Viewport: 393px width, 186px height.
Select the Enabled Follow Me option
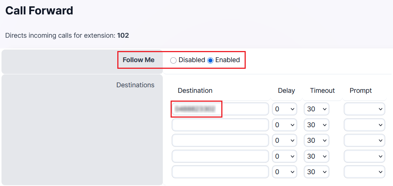211,60
